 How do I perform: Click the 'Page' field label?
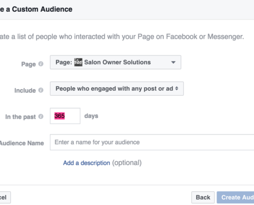point(28,64)
